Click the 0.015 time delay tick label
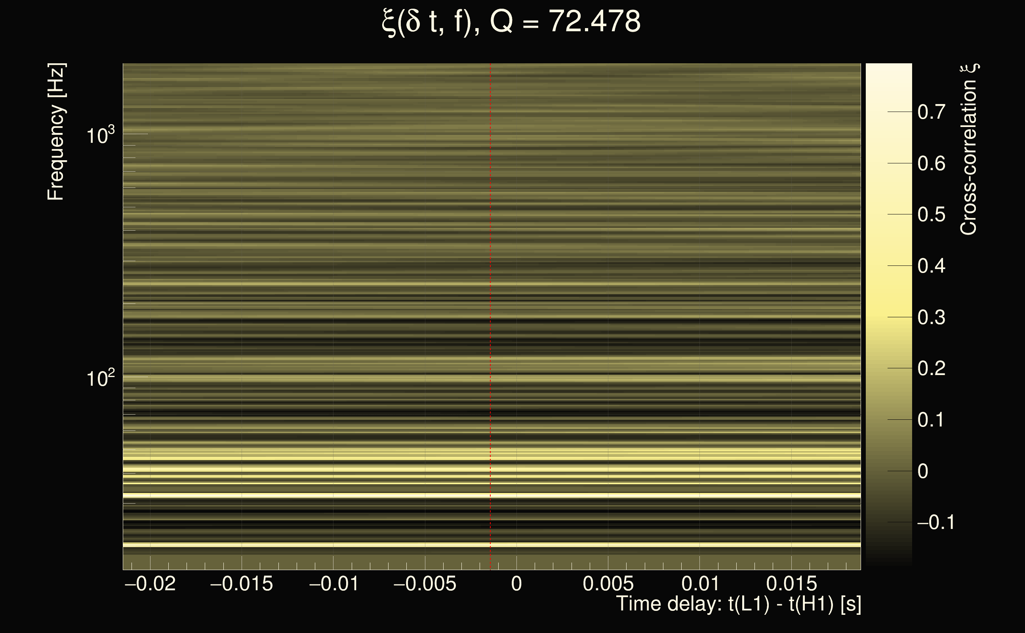 pyautogui.click(x=791, y=584)
